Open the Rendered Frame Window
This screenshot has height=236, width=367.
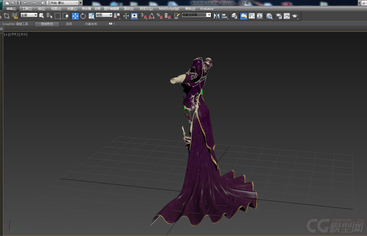tap(287, 16)
